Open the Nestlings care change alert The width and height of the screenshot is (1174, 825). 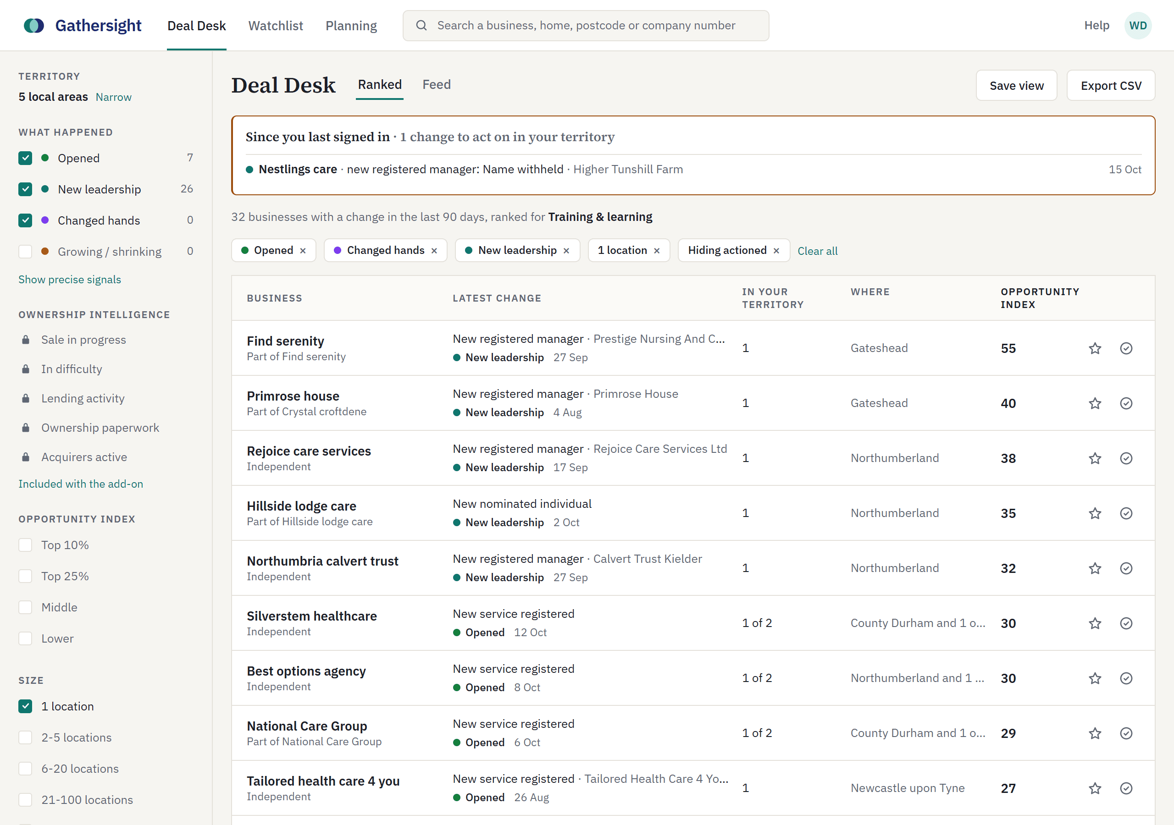pyautogui.click(x=693, y=169)
